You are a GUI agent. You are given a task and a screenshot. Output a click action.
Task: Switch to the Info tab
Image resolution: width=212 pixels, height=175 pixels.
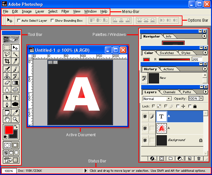[x=168, y=37]
